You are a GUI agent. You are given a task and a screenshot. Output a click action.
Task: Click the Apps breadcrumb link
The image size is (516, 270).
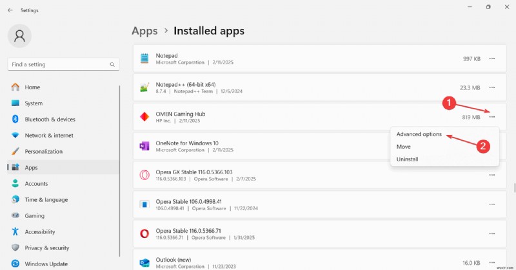pos(144,31)
